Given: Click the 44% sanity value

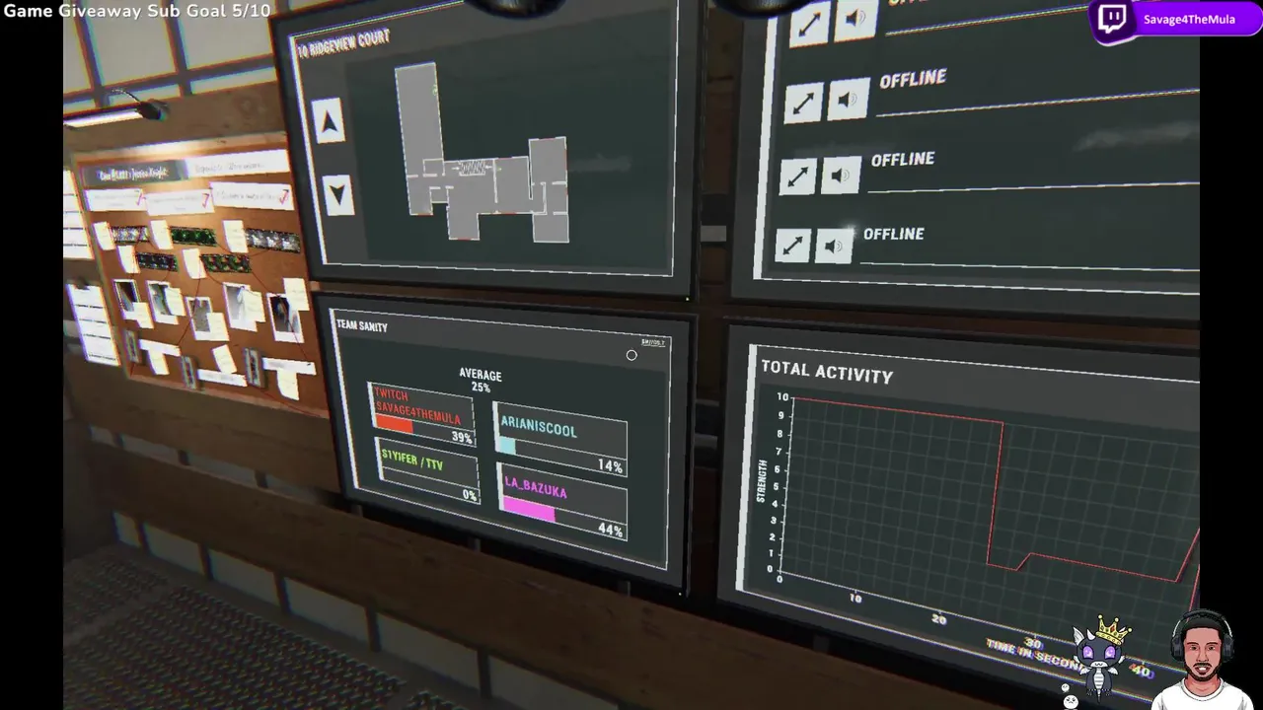Looking at the screenshot, I should (610, 531).
